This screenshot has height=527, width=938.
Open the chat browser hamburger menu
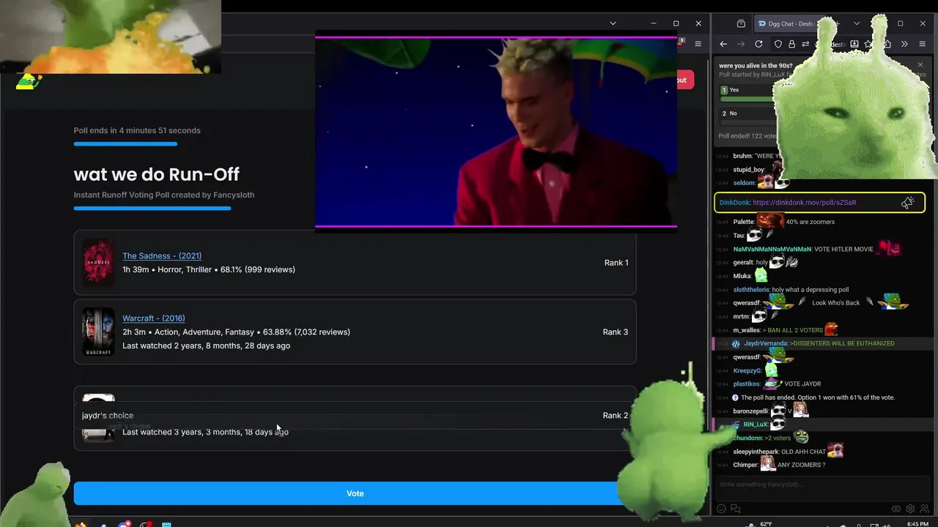click(x=922, y=44)
